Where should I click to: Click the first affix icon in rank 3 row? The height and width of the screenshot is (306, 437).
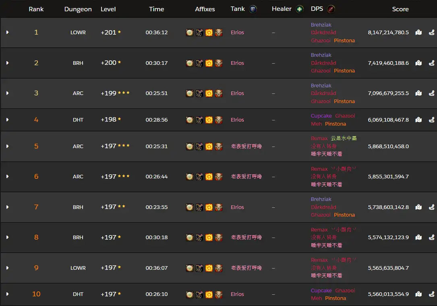point(190,93)
